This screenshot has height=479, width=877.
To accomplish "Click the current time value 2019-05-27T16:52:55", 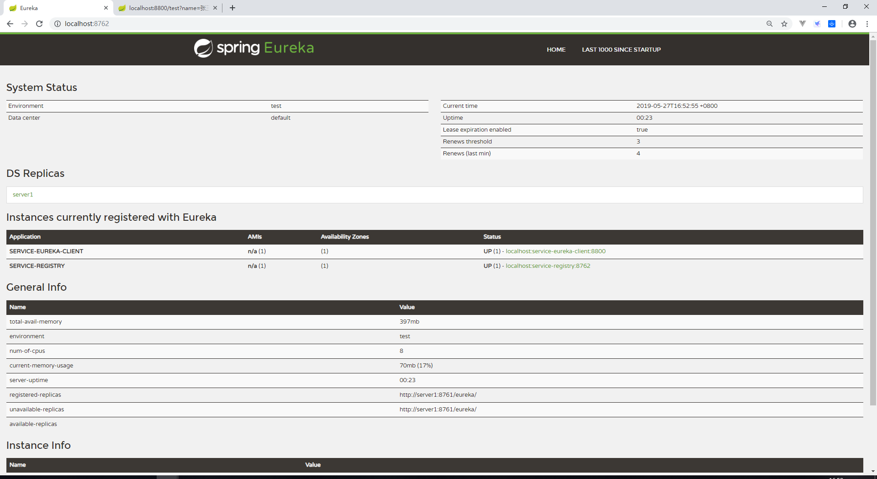I will pos(677,106).
